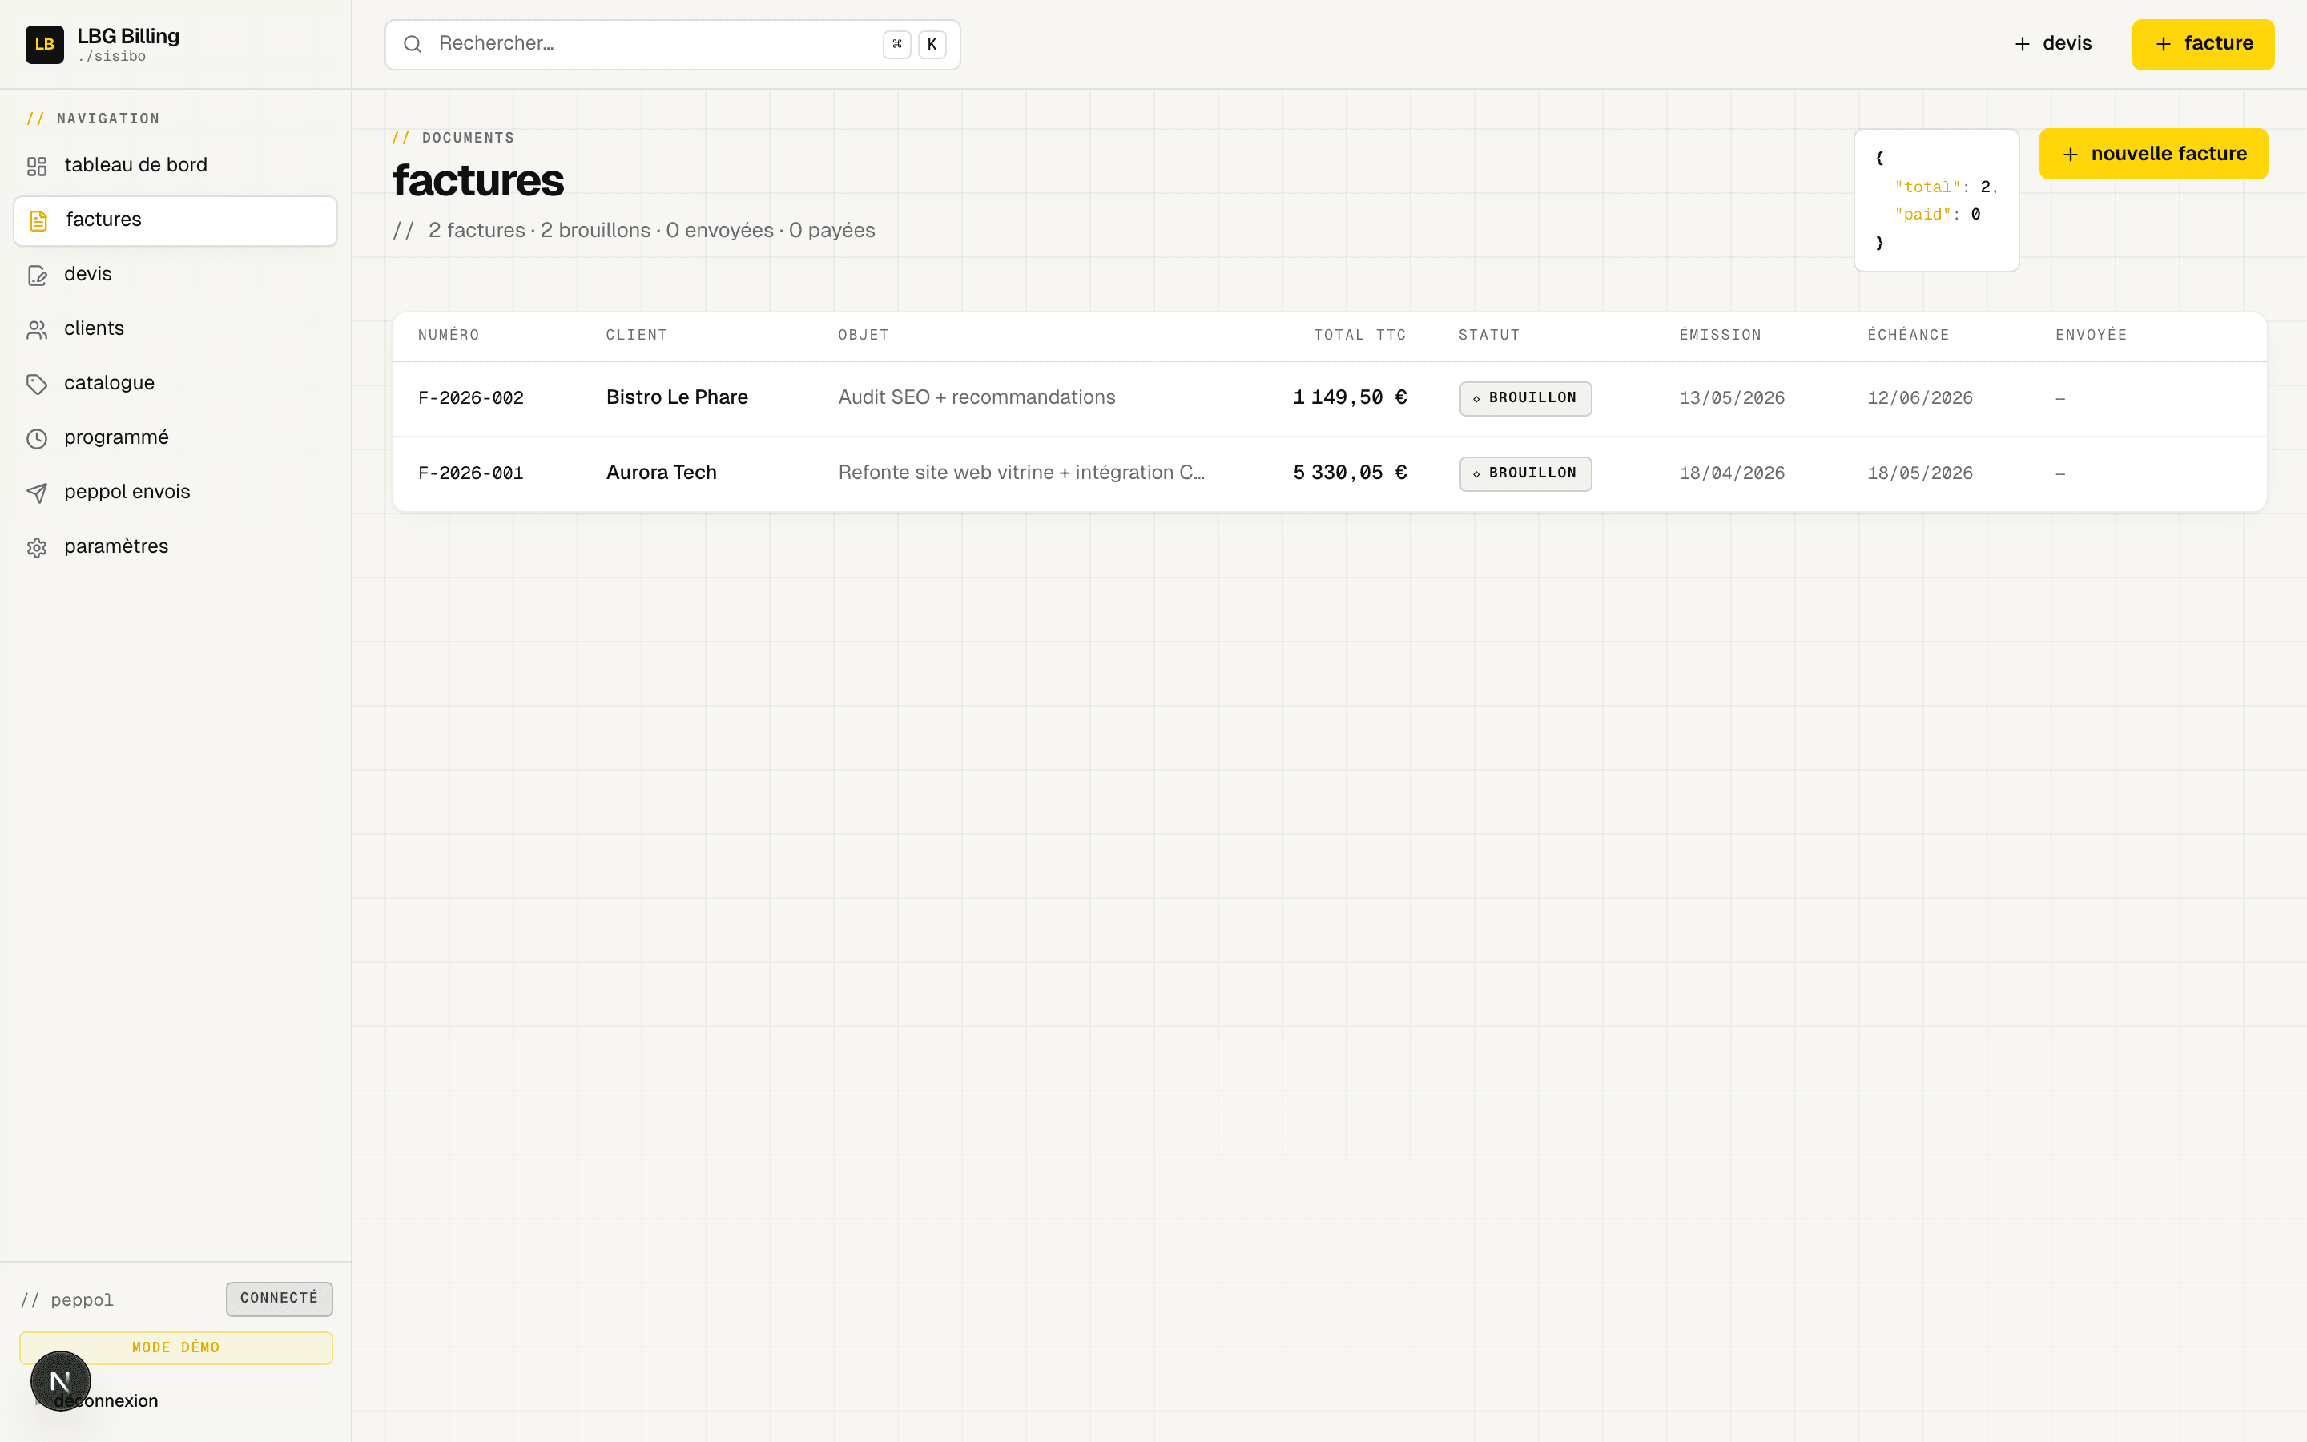The image size is (2307, 1442).
Task: Click client Bistro Le Phare
Action: [677, 397]
